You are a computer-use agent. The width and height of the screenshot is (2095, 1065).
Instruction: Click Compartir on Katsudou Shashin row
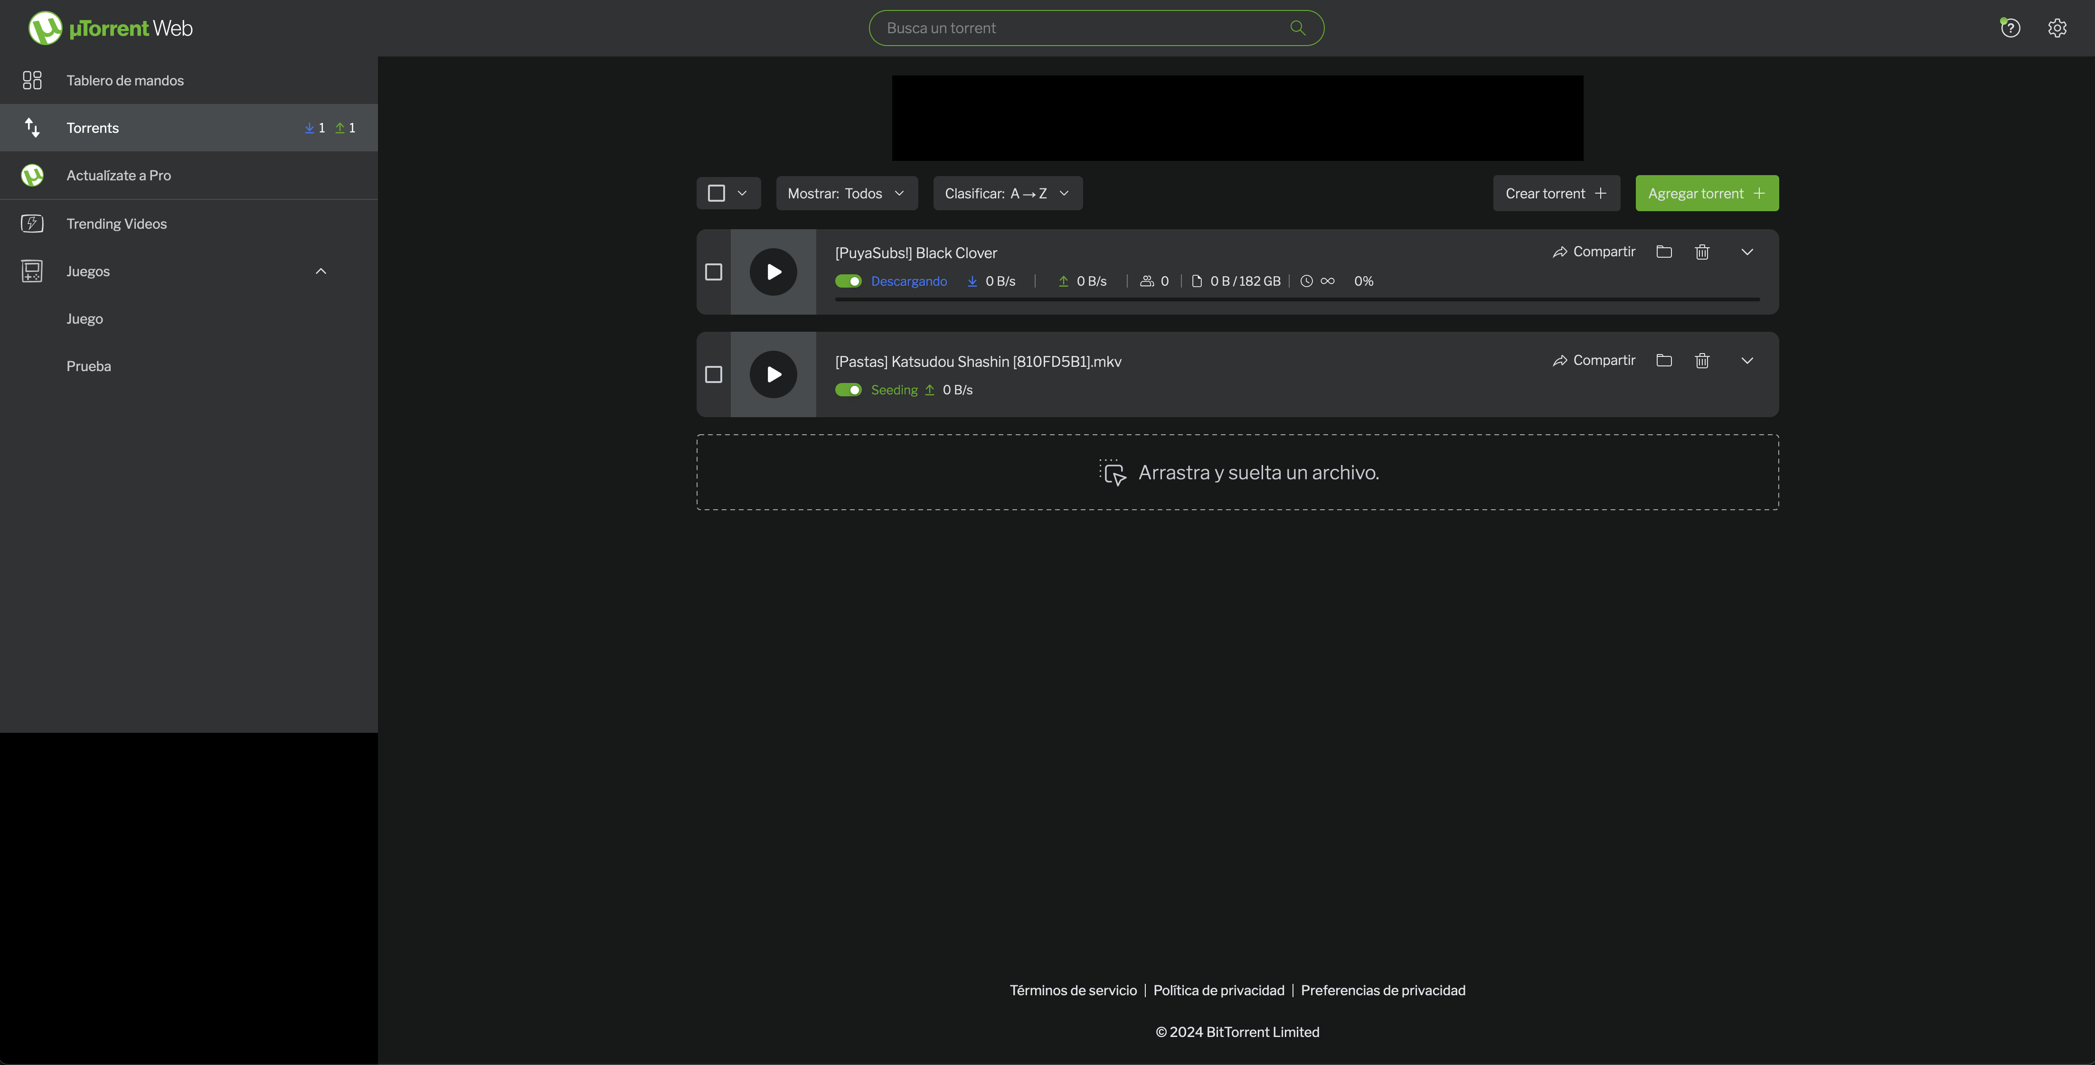tap(1593, 360)
